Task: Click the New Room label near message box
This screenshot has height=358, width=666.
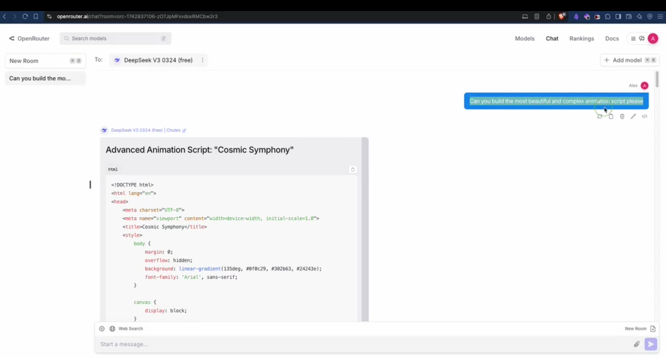Action: tap(635, 329)
